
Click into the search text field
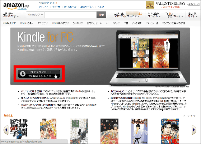point(70,15)
